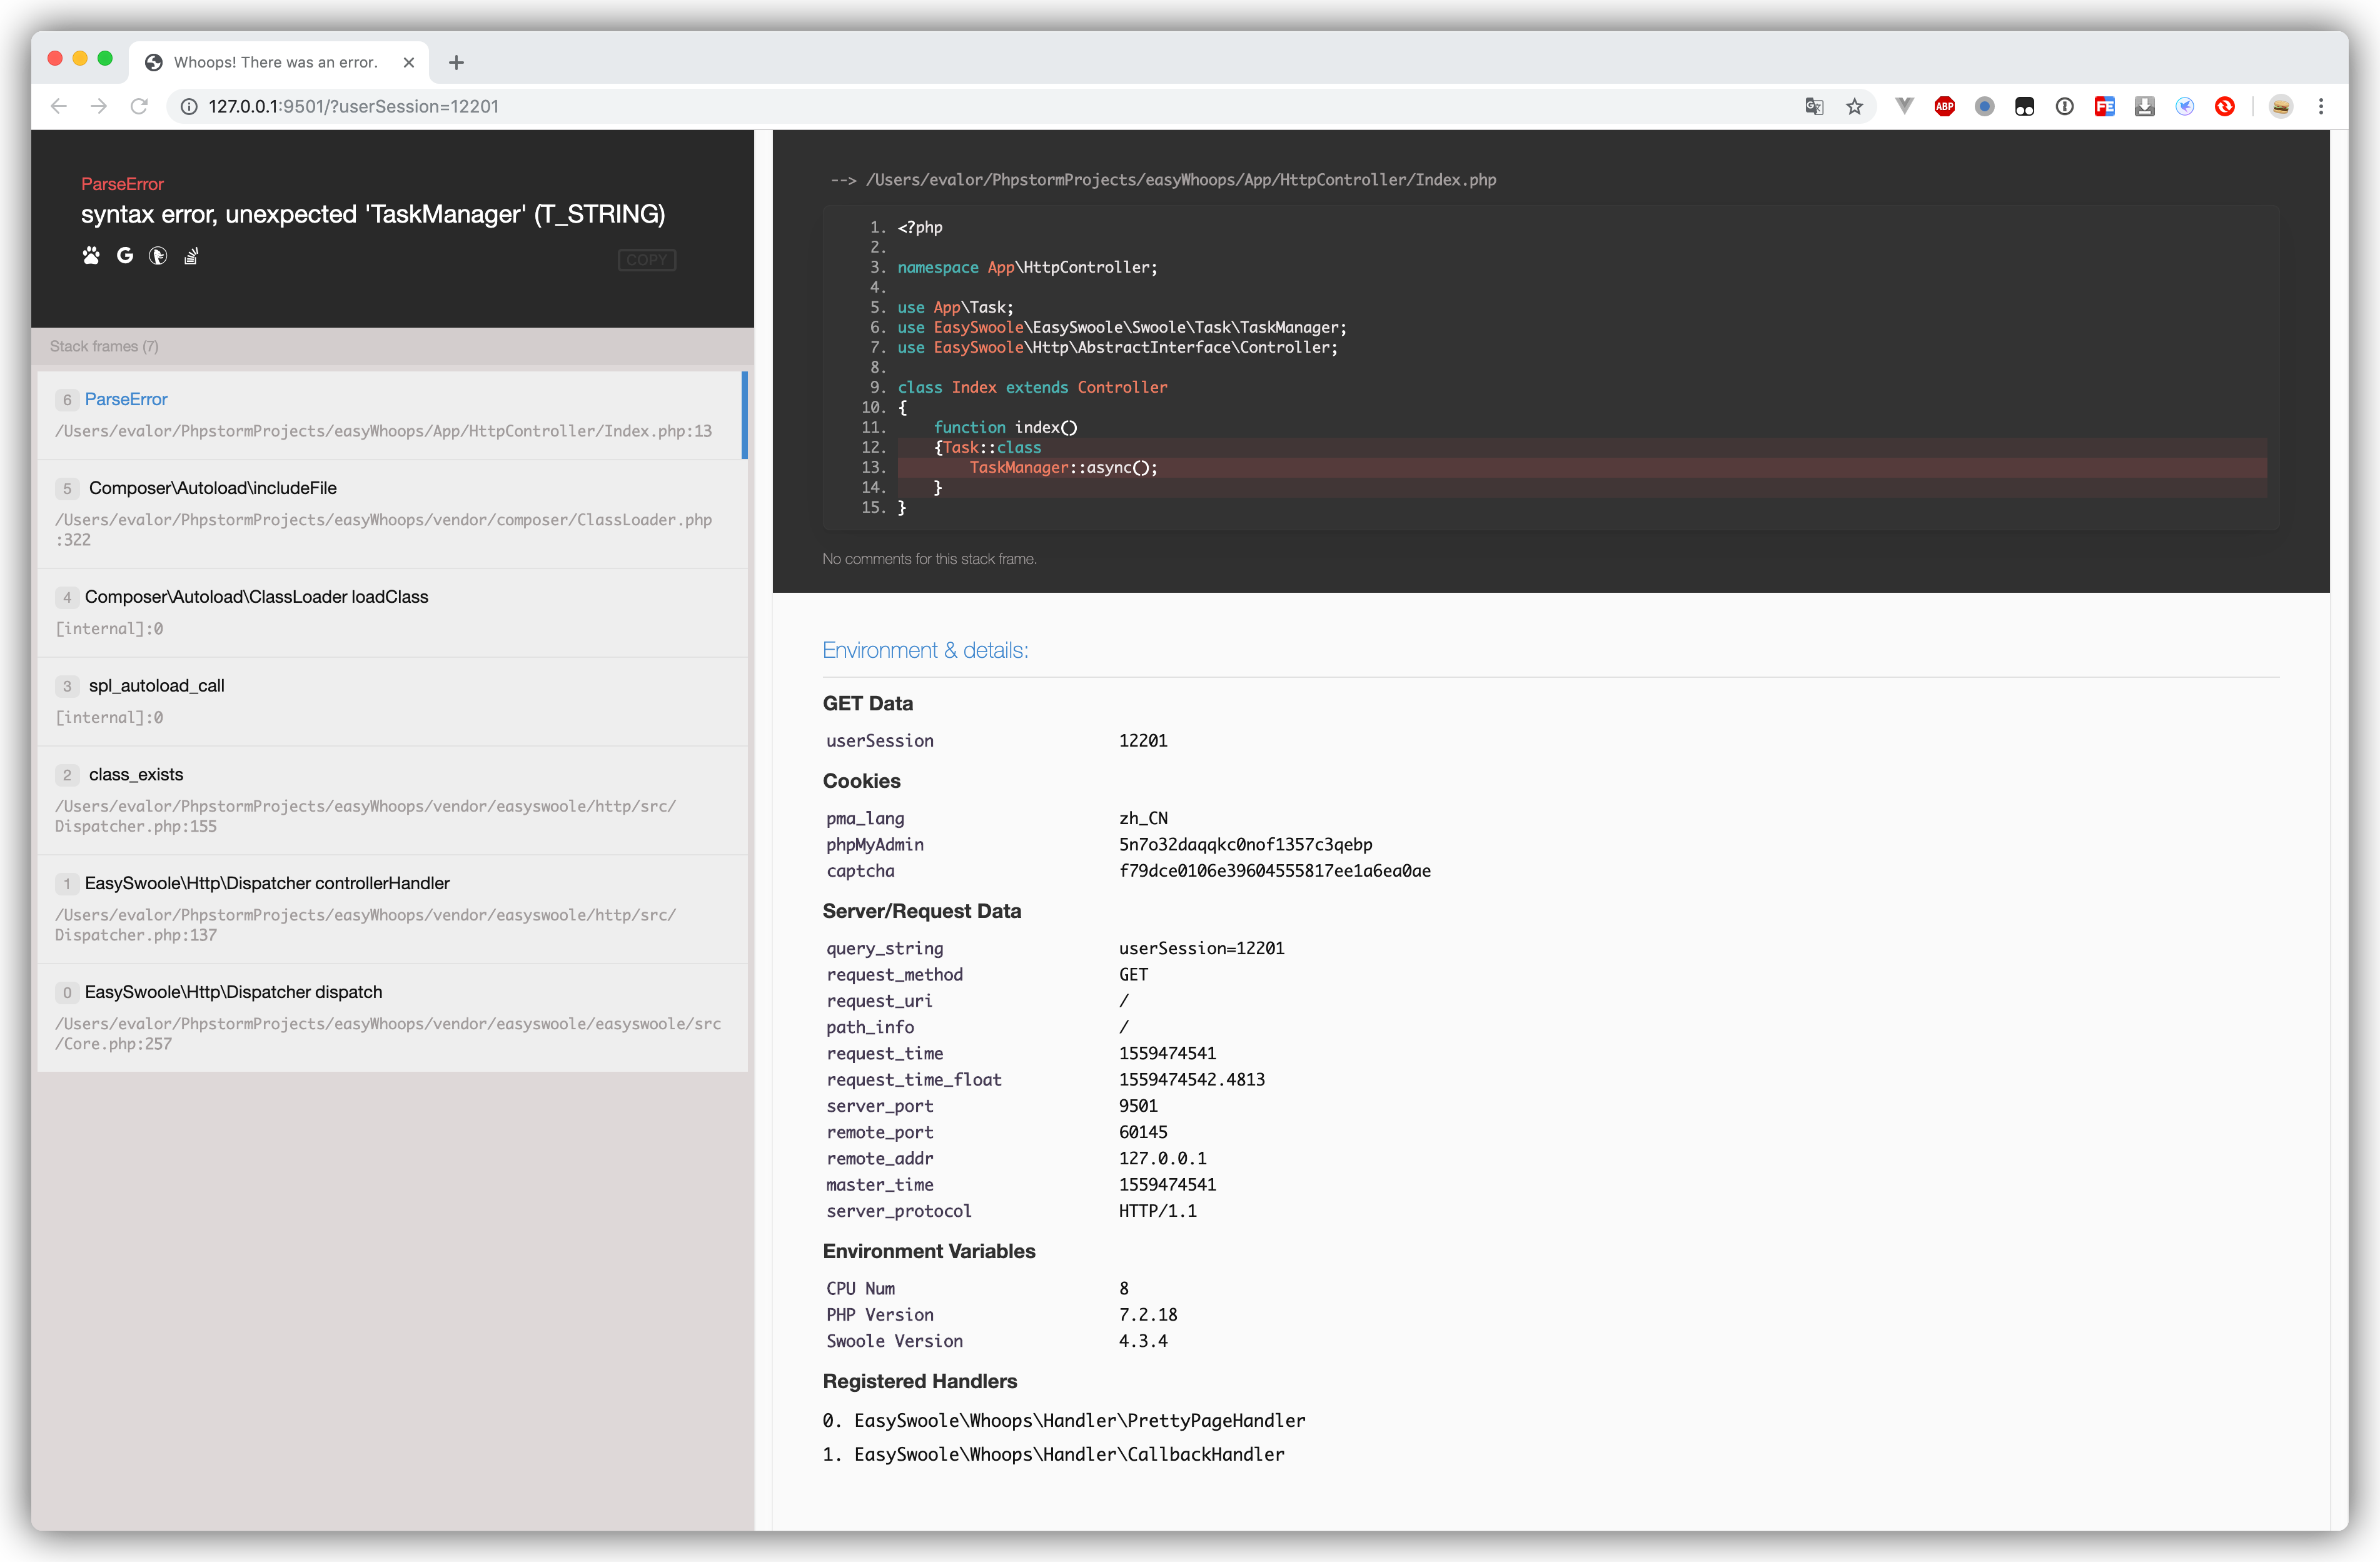Screen dimensions: 2380x1562
Task: Open the Chrome three-dot menu
Action: pyautogui.click(x=2320, y=107)
